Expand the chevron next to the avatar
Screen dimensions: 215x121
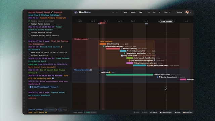(x=190, y=12)
